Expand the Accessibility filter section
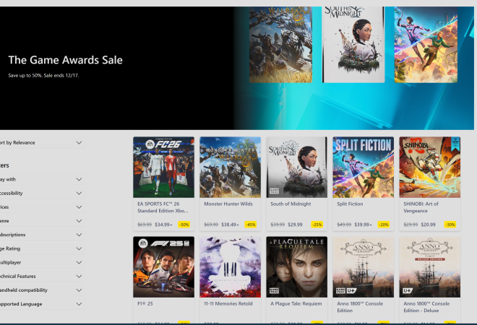The width and height of the screenshot is (477, 325). tap(79, 193)
